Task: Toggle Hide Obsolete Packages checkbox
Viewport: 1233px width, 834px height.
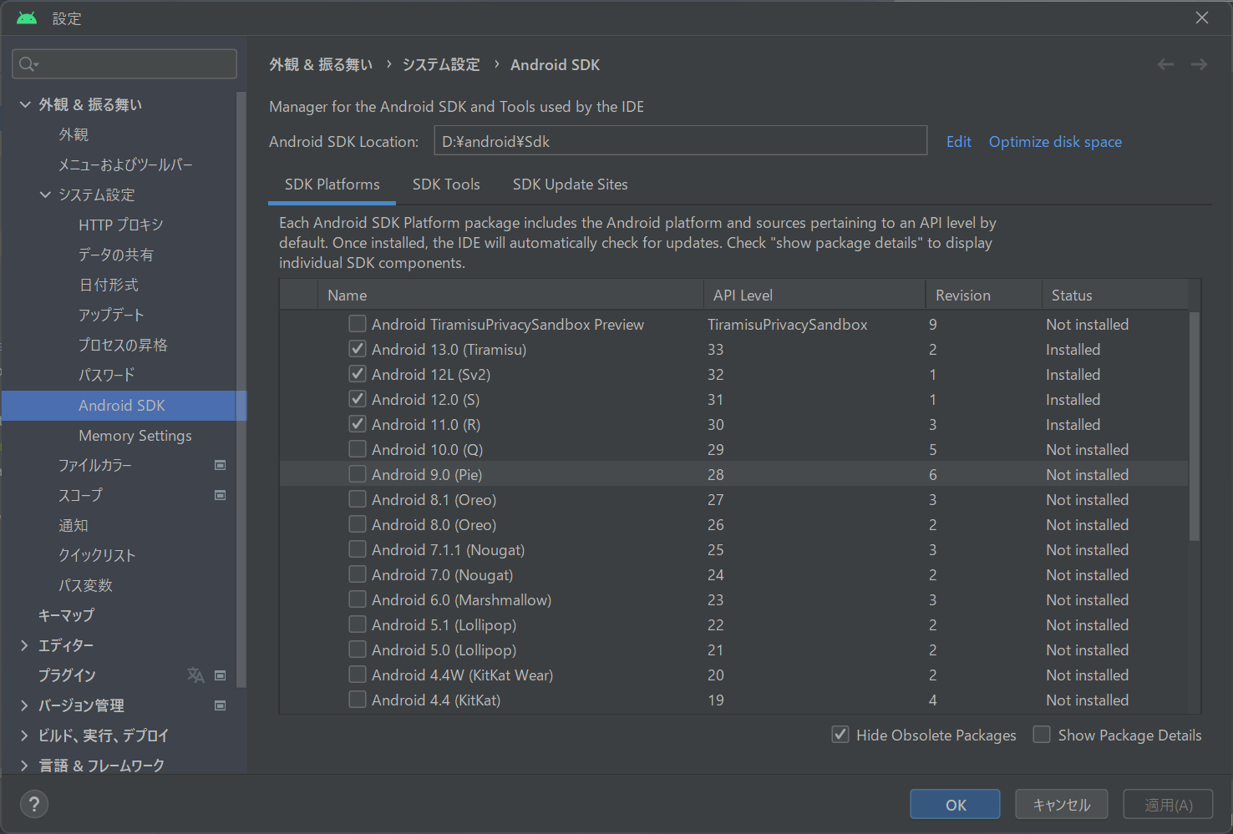Action: coord(840,735)
